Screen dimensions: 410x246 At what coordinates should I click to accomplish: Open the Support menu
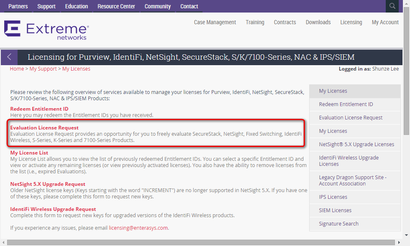coord(46,6)
